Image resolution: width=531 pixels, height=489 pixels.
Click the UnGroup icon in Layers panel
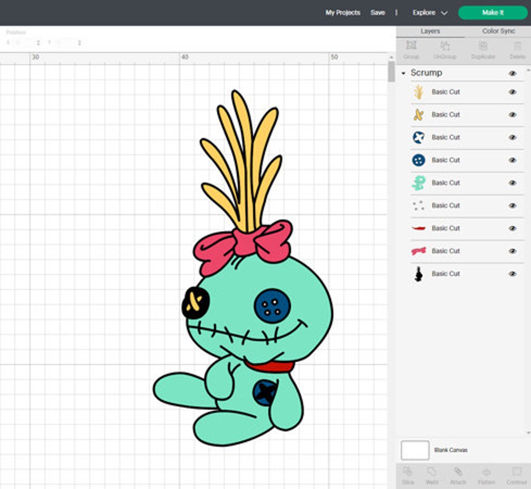coord(445,45)
